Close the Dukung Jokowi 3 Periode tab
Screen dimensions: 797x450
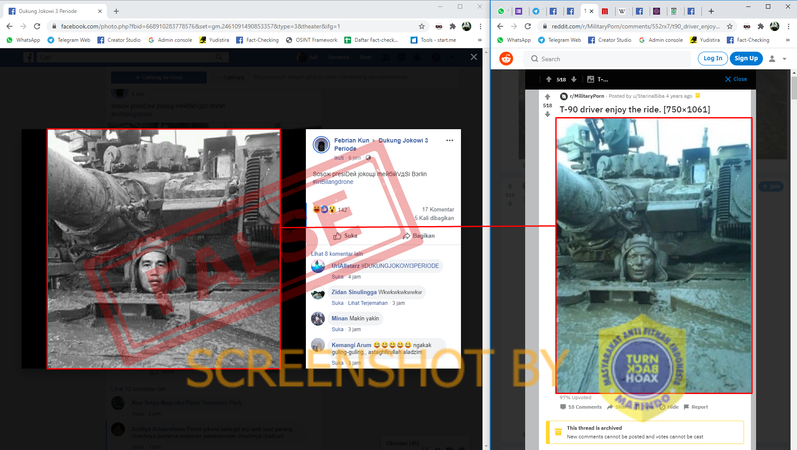tap(100, 11)
